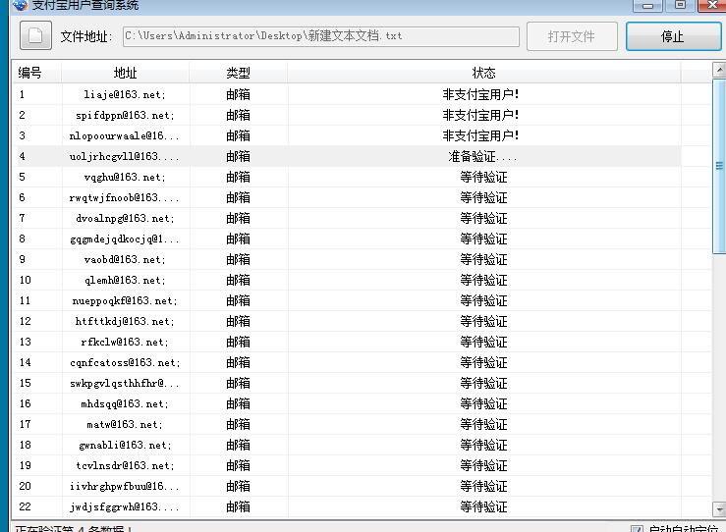Screen dimensions: 726x532
Task: Click the 打开文件 button
Action: tap(572, 36)
